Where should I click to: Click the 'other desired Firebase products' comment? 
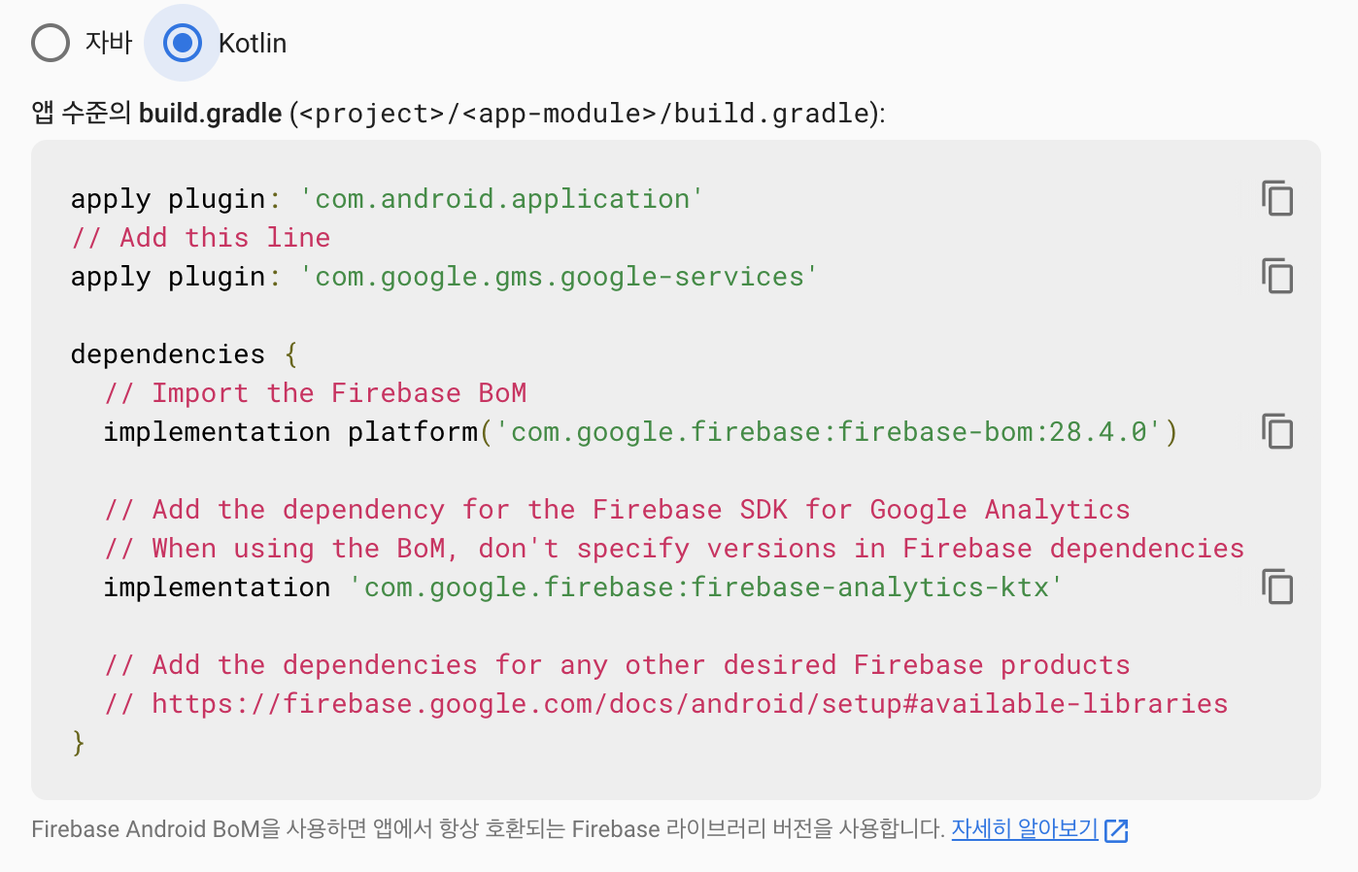(x=618, y=665)
